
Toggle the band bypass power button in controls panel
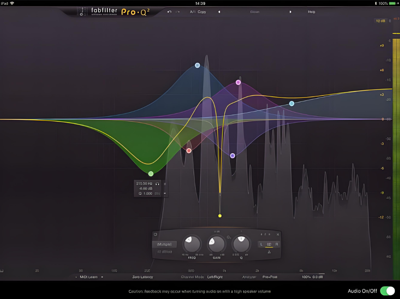point(155,234)
